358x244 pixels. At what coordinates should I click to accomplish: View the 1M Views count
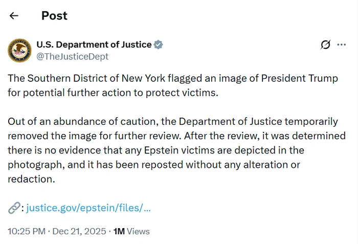[x=131, y=231]
